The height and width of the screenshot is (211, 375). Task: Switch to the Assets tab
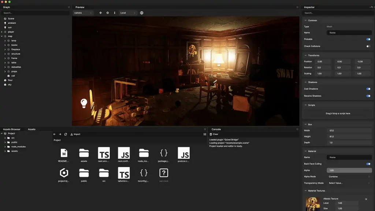(x=32, y=129)
